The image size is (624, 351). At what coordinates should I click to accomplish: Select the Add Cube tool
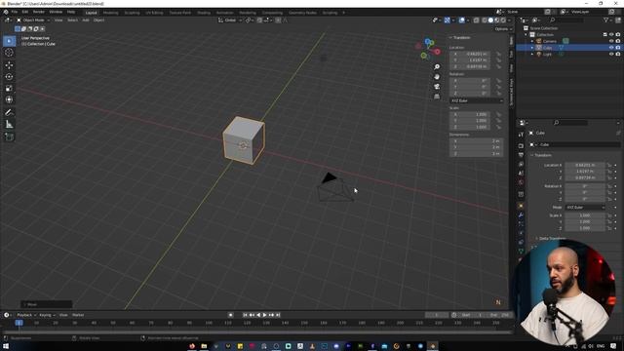point(9,136)
